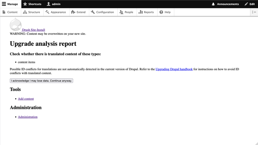The width and height of the screenshot is (258, 145).
Task: Open Announcements bell icon
Action: coord(225,4)
